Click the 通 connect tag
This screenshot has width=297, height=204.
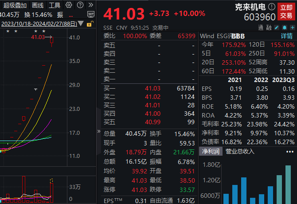click(261, 27)
